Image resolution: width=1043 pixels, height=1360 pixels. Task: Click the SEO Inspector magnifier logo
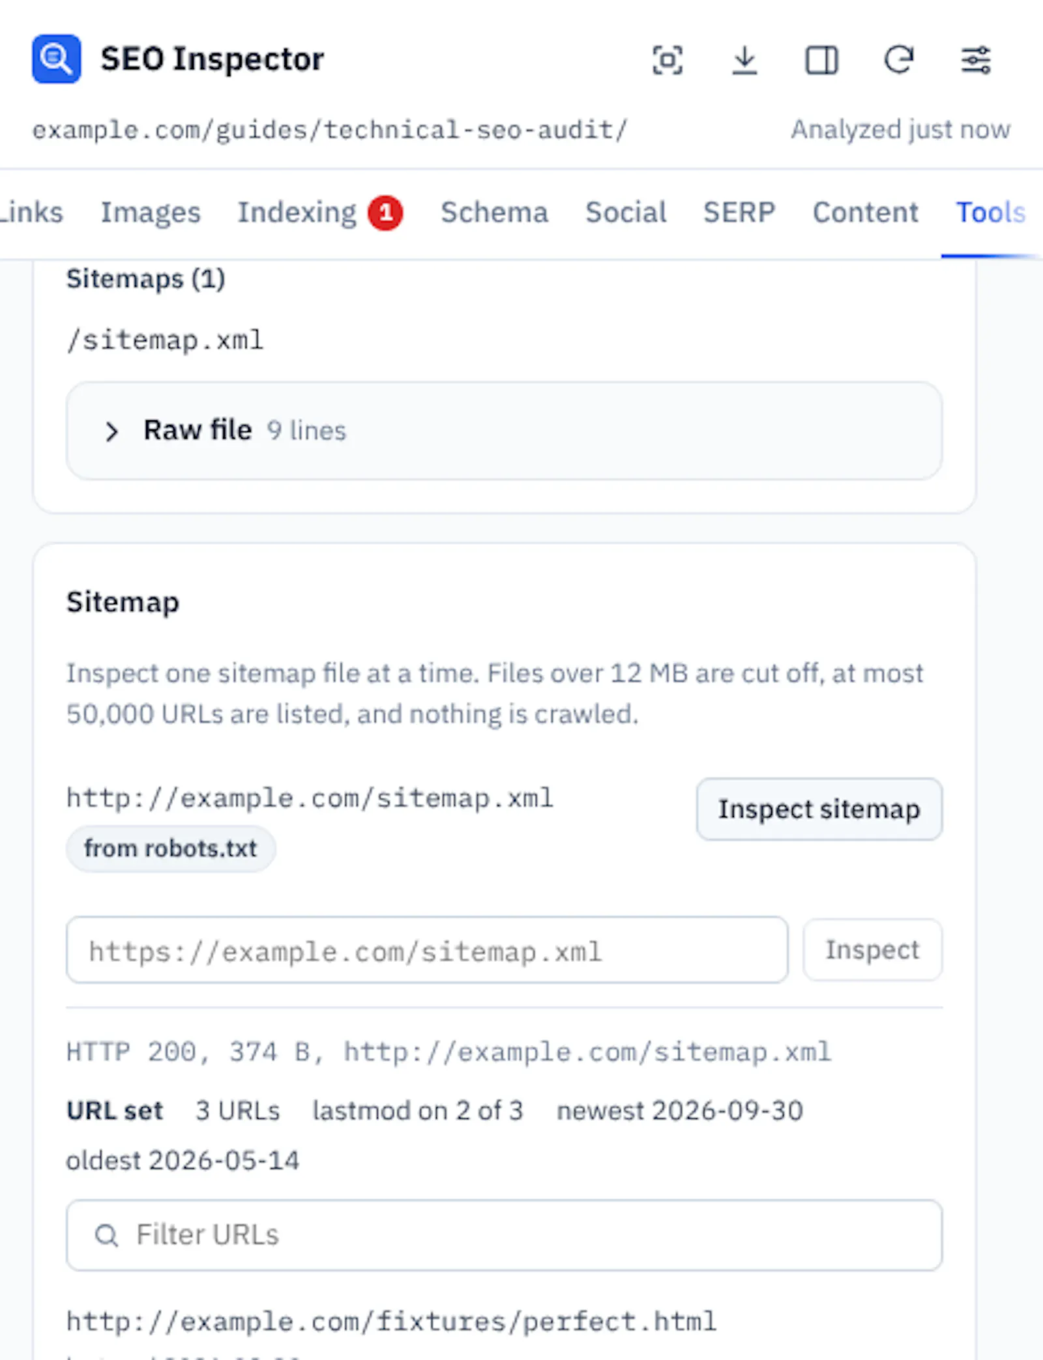57,59
